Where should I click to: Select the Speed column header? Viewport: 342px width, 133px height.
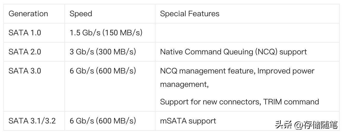pyautogui.click(x=81, y=14)
